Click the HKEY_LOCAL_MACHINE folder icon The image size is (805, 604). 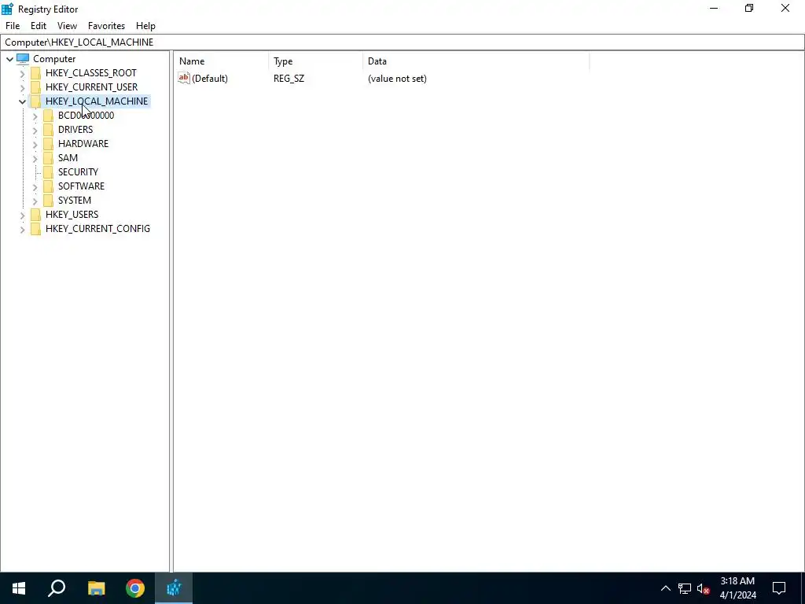click(x=35, y=101)
